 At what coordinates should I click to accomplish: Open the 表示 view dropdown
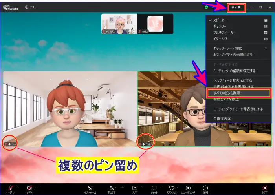click(x=236, y=7)
